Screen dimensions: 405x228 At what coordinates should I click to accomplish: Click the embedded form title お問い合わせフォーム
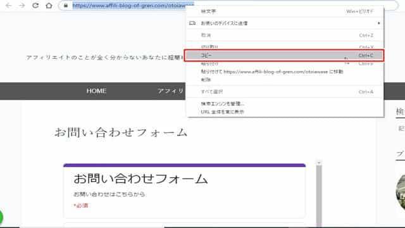point(140,179)
